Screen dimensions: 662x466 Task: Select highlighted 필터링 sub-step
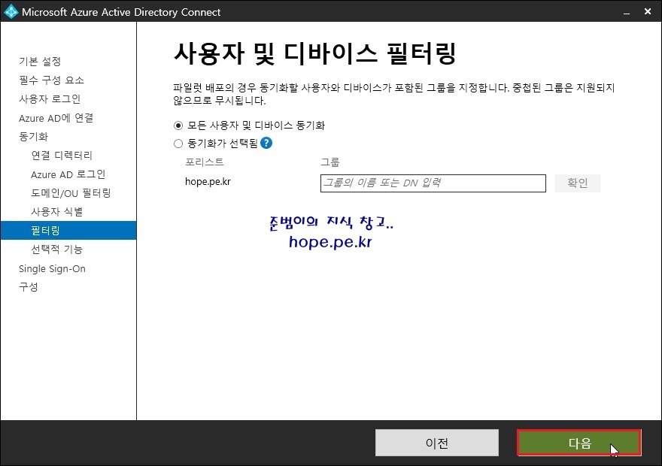pos(68,230)
